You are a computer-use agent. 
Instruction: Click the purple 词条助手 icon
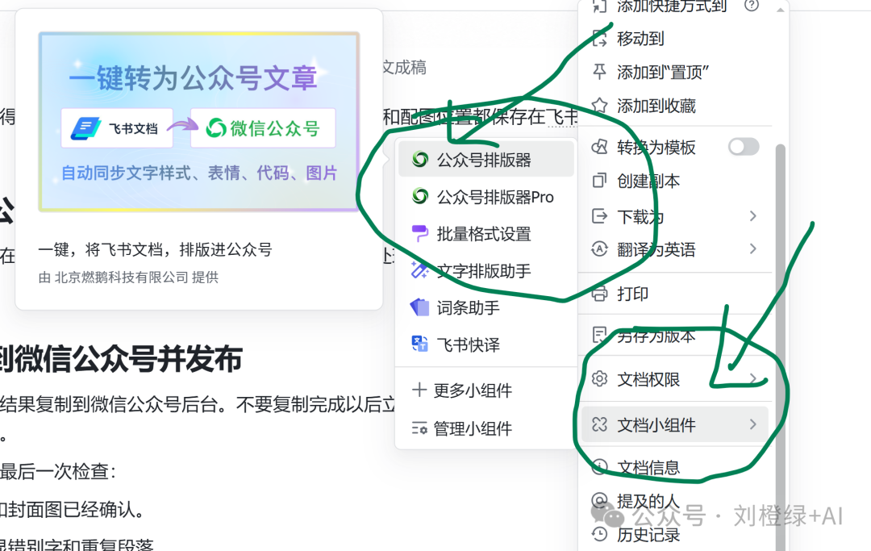(420, 307)
